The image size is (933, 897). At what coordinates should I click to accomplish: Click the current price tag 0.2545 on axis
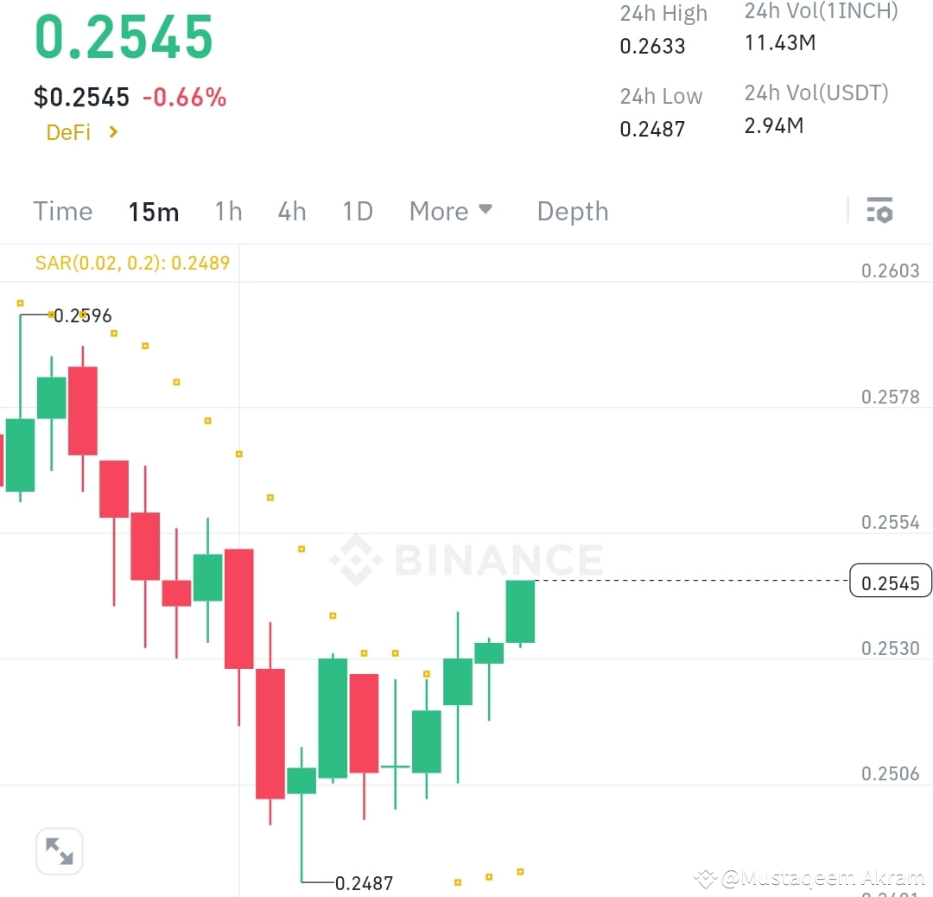891,582
